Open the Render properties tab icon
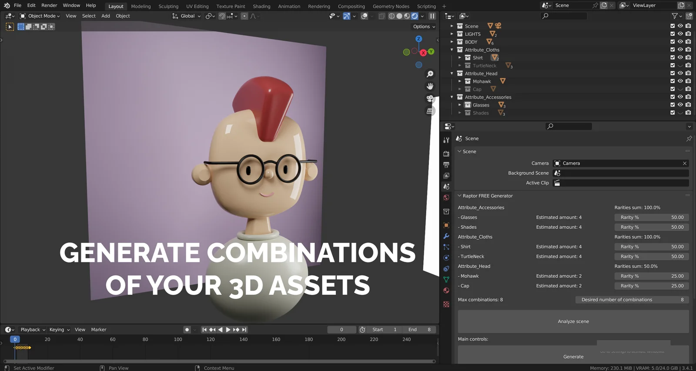Viewport: 696px width, 371px height. (446, 154)
